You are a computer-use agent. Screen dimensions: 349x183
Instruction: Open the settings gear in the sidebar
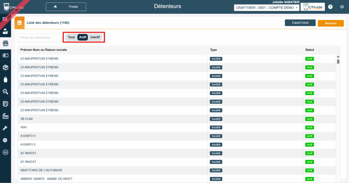(x=5, y=140)
